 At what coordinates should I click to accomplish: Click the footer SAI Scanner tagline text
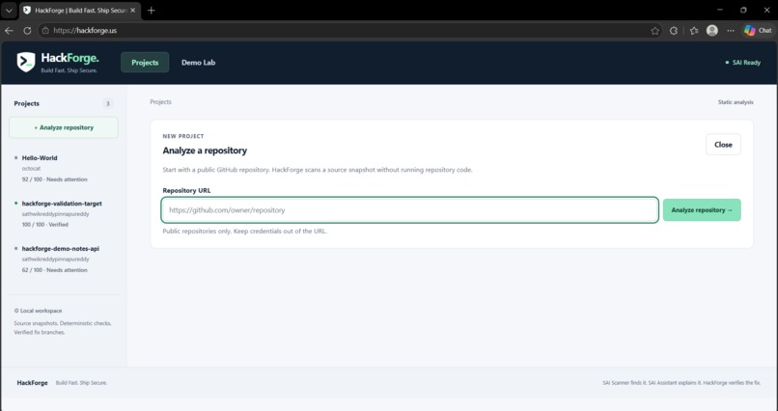[x=681, y=383]
